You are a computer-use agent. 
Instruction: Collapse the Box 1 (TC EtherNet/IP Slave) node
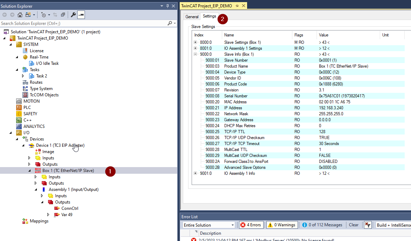[x=29, y=171]
